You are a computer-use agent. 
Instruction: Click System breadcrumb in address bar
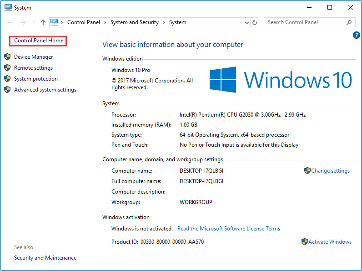pos(177,22)
